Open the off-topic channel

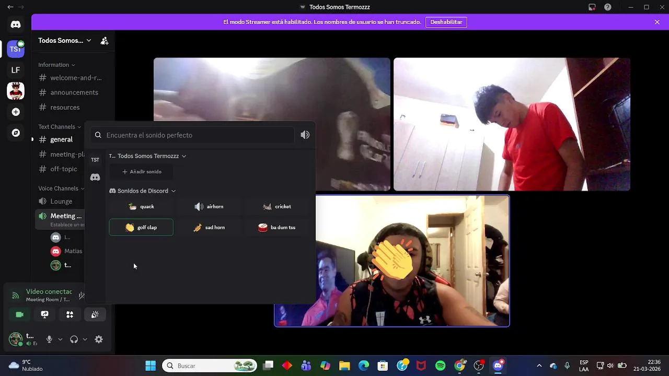click(60, 169)
